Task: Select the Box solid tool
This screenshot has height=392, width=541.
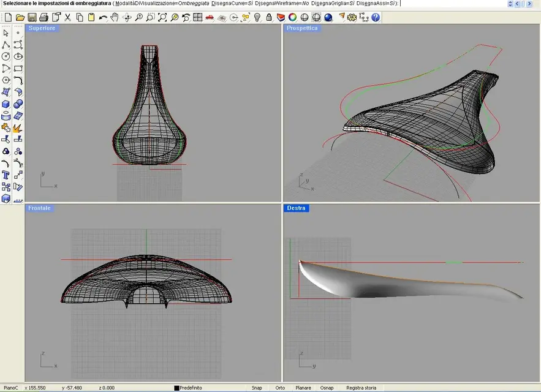Action: (x=6, y=104)
